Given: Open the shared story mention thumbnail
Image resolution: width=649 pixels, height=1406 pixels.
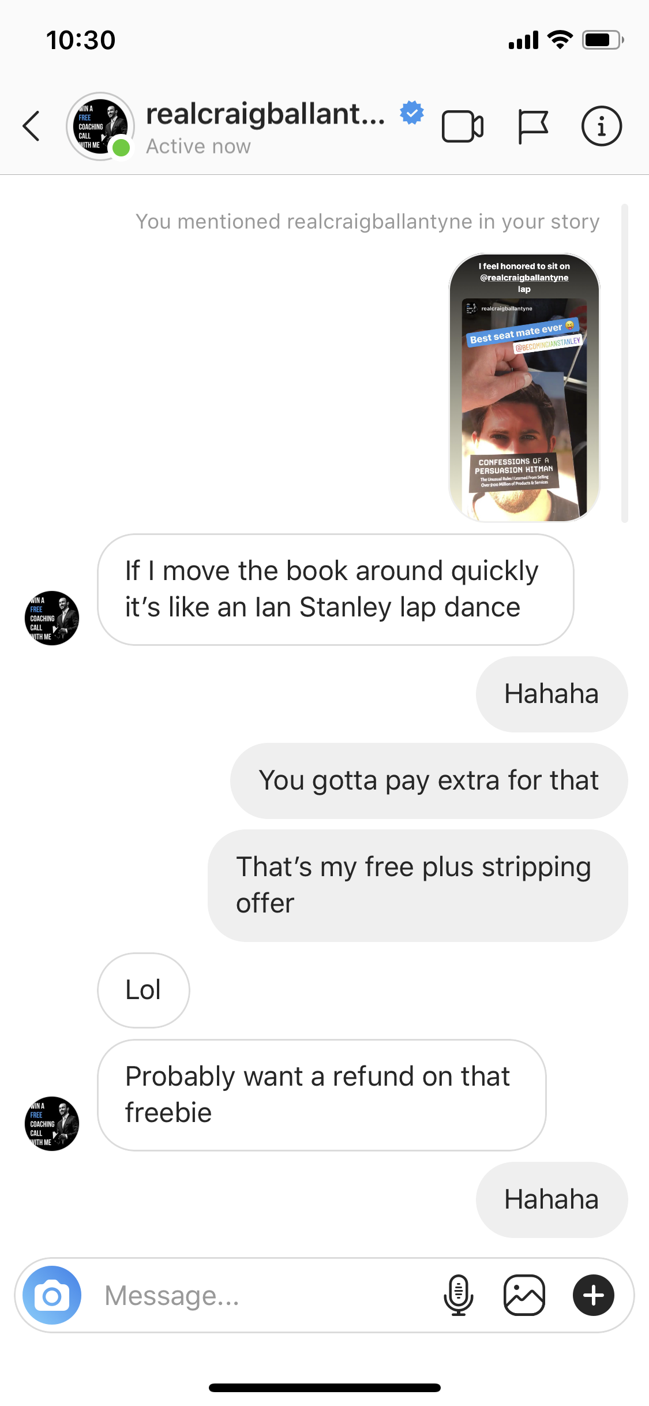Looking at the screenshot, I should pyautogui.click(x=524, y=387).
